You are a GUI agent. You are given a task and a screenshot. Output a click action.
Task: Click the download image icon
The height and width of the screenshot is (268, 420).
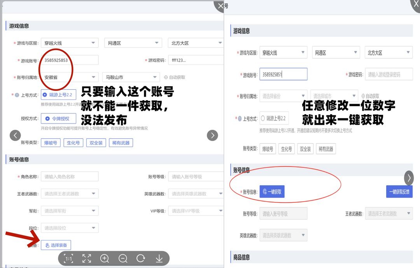159,259
